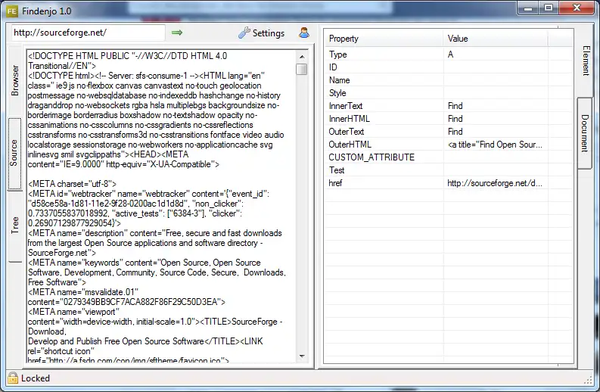The height and width of the screenshot is (392, 600).
Task: Click scroll down arrow in source view
Action: pos(302,356)
